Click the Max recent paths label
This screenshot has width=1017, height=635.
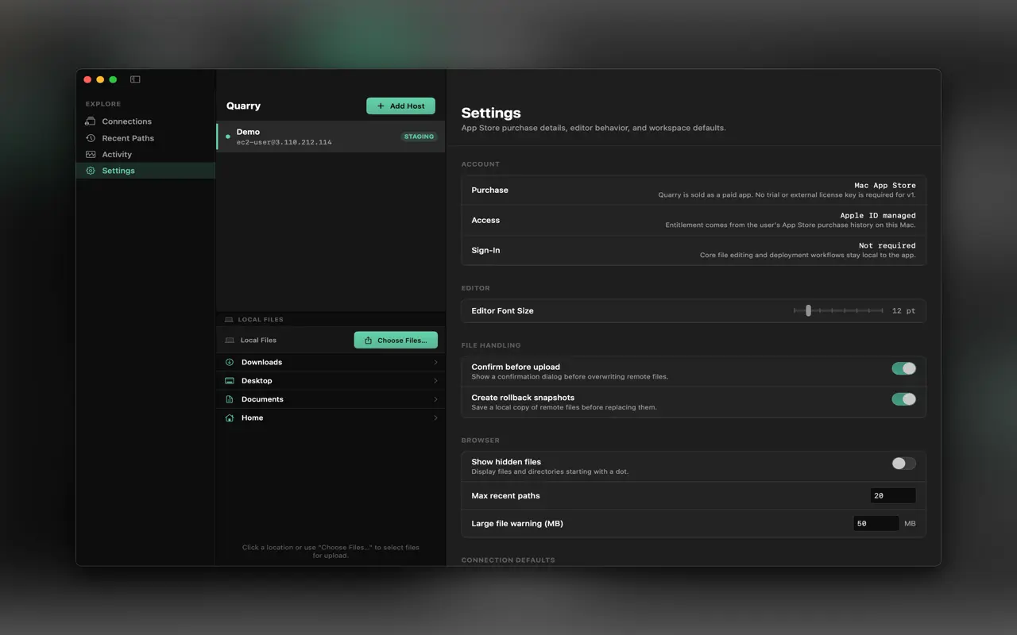[505, 496]
